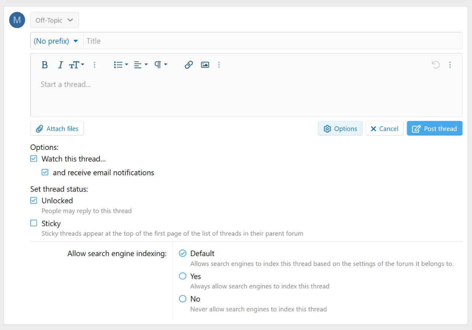Expand the (No prefix) selector
The image size is (472, 330).
coord(56,41)
